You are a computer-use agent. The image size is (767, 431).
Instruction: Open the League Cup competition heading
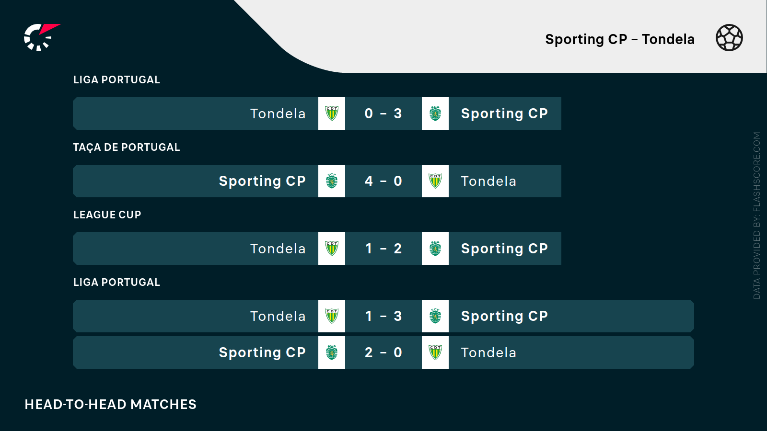pos(107,215)
